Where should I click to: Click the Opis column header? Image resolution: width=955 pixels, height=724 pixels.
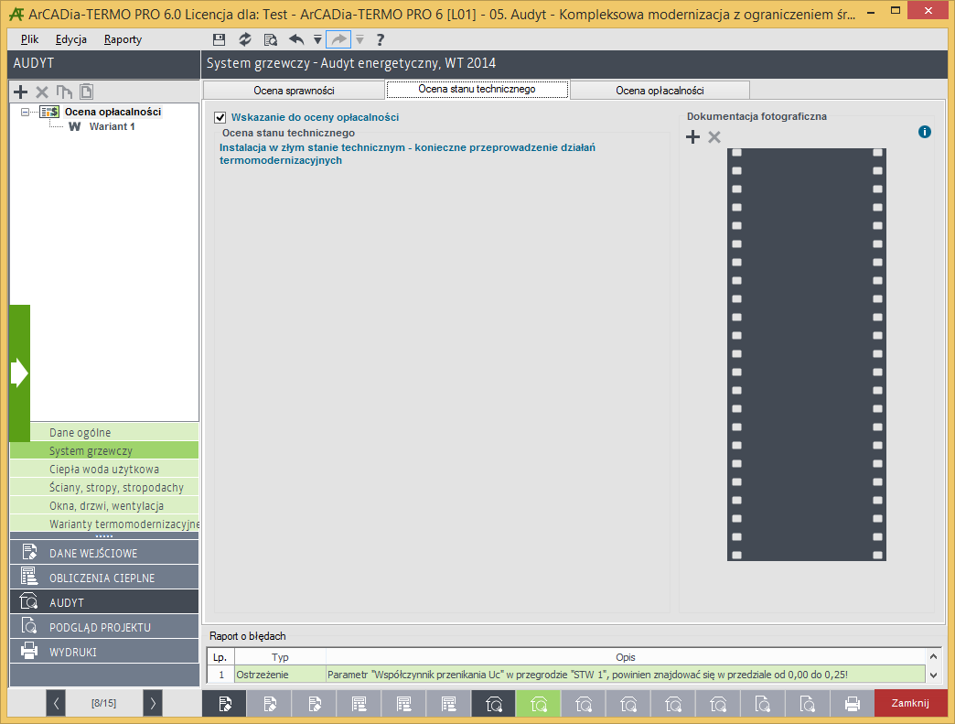(x=626, y=657)
